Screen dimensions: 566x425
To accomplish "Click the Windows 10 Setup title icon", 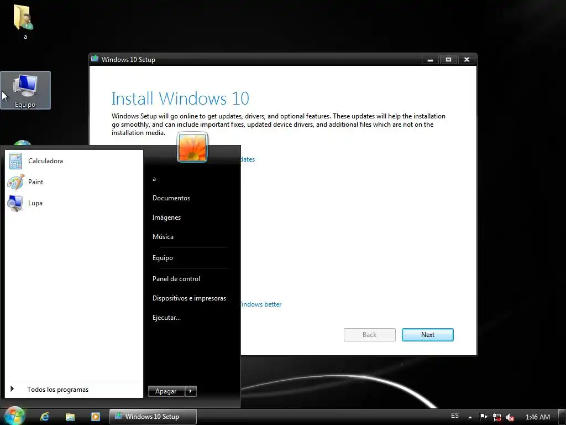I will 95,59.
